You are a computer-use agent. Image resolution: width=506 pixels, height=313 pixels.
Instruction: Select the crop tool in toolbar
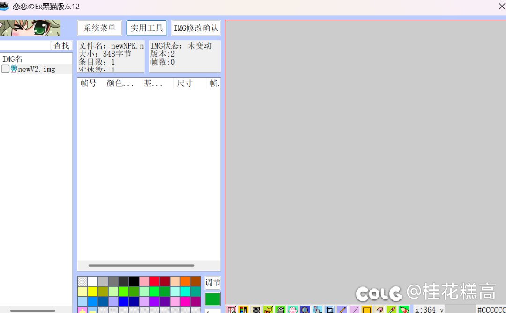point(330,309)
